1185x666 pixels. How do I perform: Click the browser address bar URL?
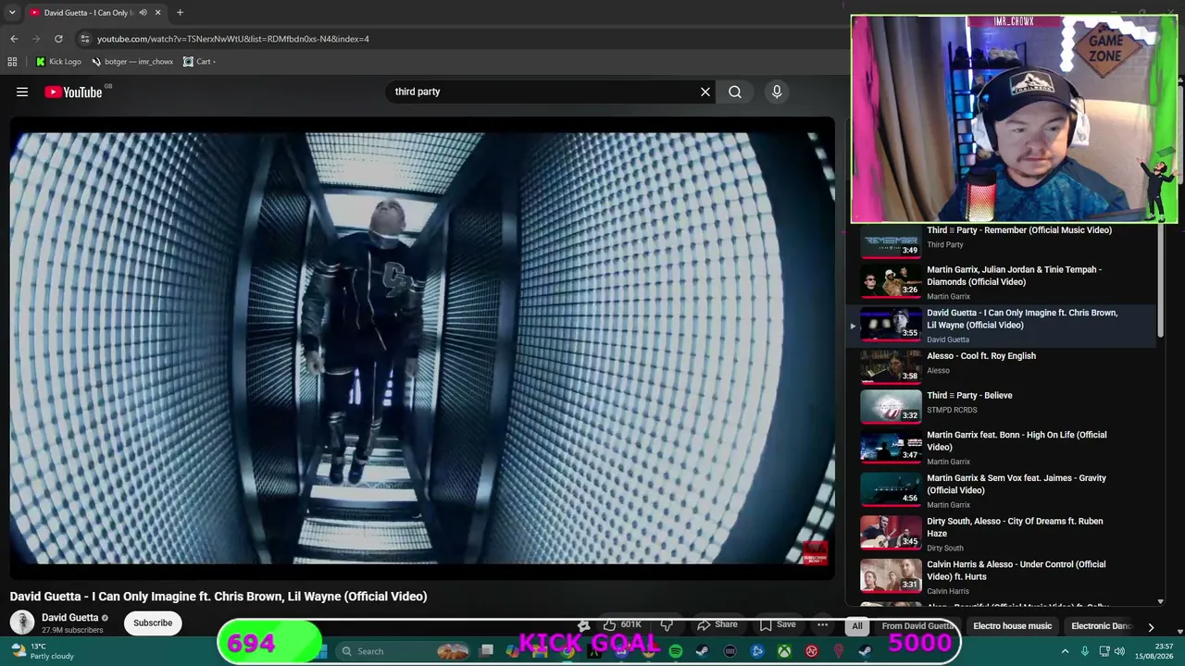pyautogui.click(x=233, y=39)
